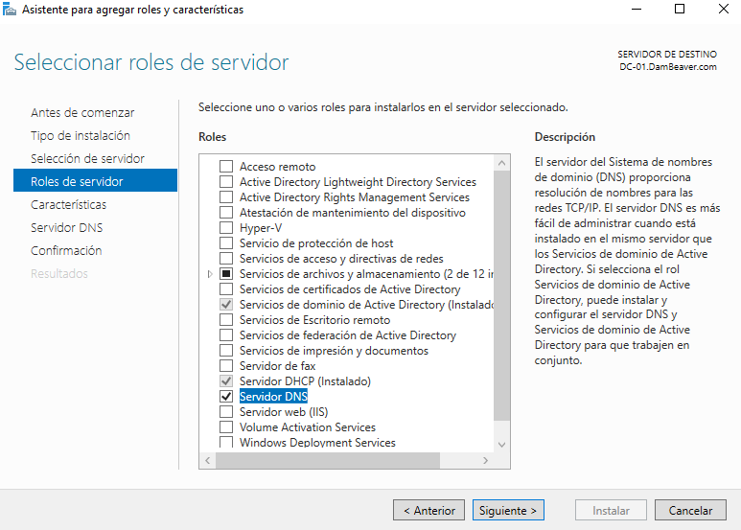Select the Hyper-V role label
Screen dimensions: 741x530
coord(261,228)
